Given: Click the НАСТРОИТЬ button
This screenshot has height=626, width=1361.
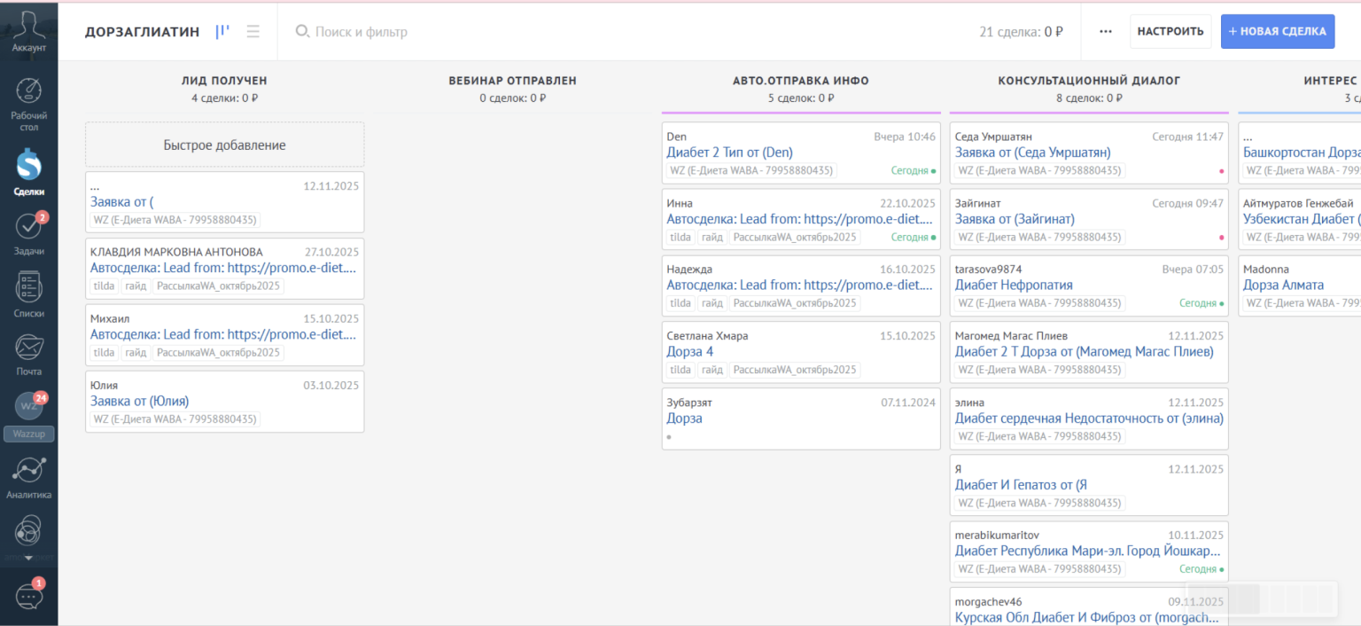Looking at the screenshot, I should [1170, 32].
